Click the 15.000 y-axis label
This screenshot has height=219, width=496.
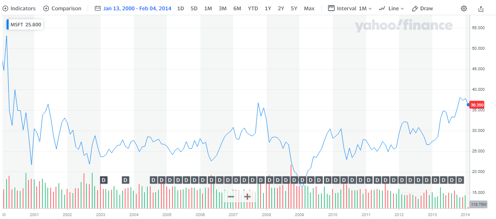point(478,192)
